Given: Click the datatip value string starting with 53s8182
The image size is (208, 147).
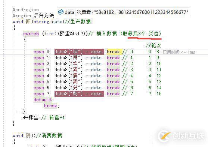Looking at the screenshot, I should coord(141,12).
